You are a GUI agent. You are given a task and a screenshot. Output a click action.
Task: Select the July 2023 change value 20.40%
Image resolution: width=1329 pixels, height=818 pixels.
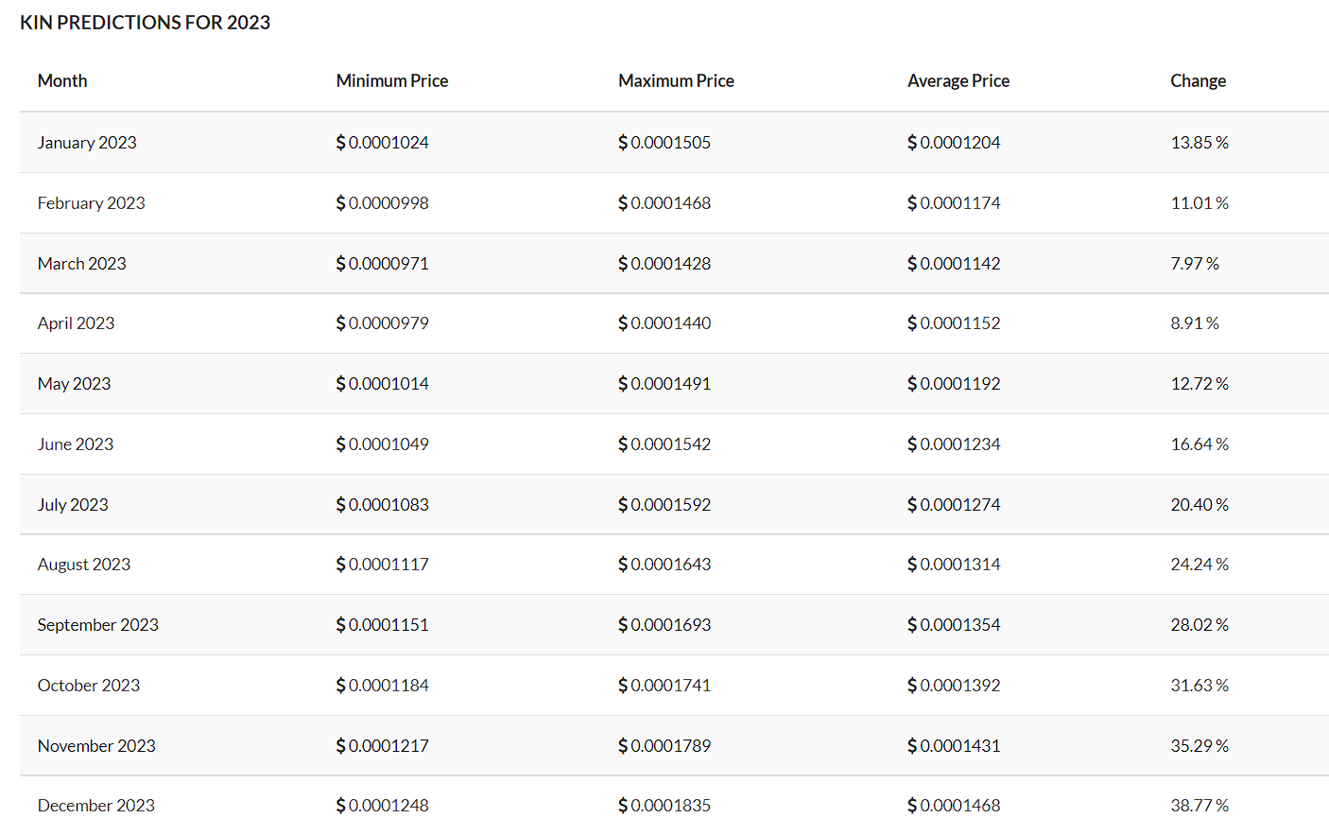pos(1200,504)
